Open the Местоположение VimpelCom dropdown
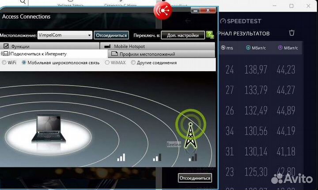318x190 pixels. click(90, 35)
